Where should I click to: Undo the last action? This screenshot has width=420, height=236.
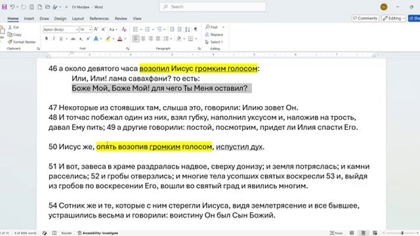coord(12,7)
